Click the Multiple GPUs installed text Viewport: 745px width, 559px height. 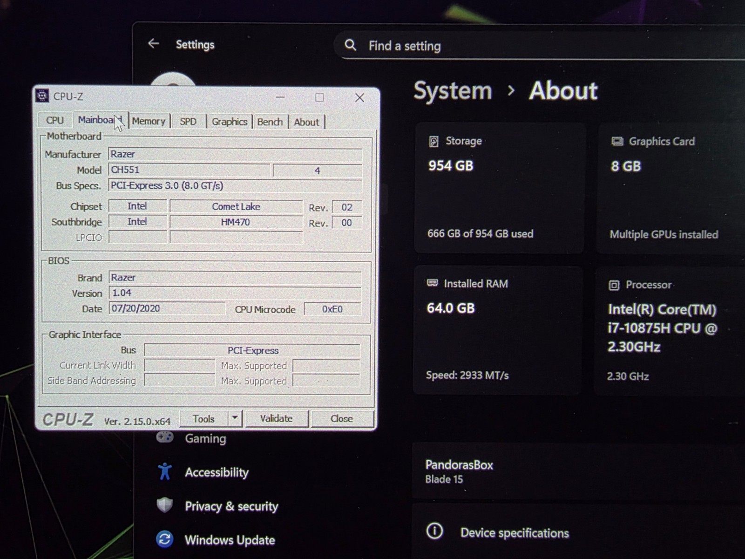click(664, 234)
